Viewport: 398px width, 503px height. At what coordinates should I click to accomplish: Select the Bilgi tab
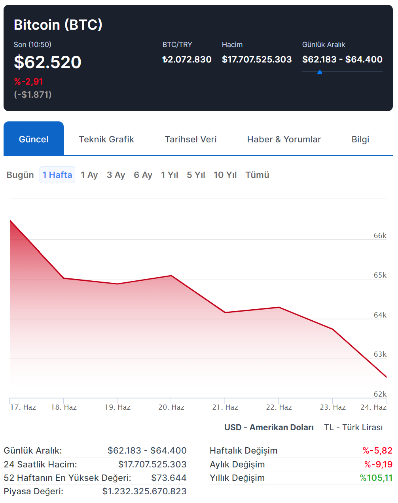click(360, 139)
